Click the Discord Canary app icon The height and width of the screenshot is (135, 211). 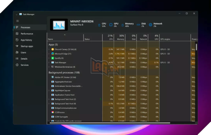(x=53, y=49)
